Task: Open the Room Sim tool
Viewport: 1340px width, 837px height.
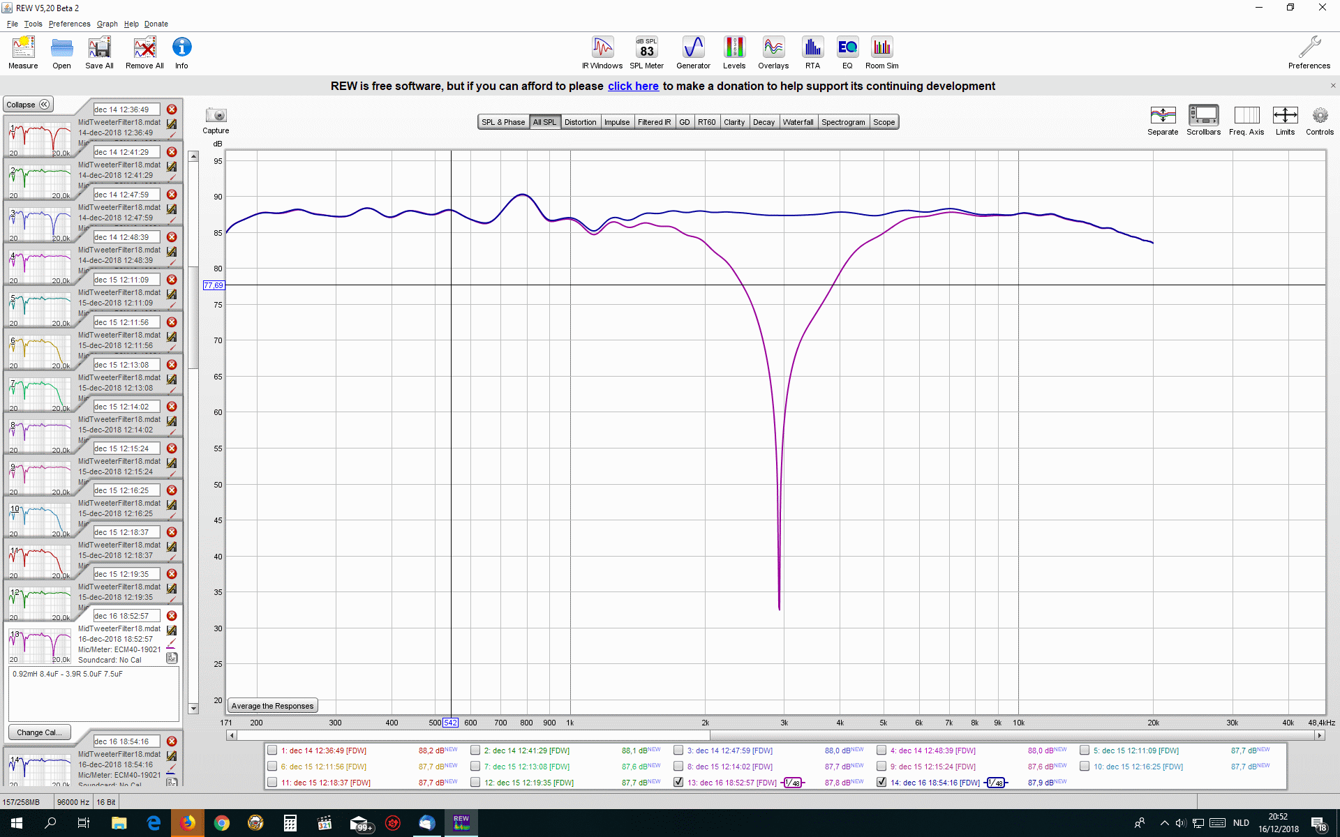Action: 882,53
